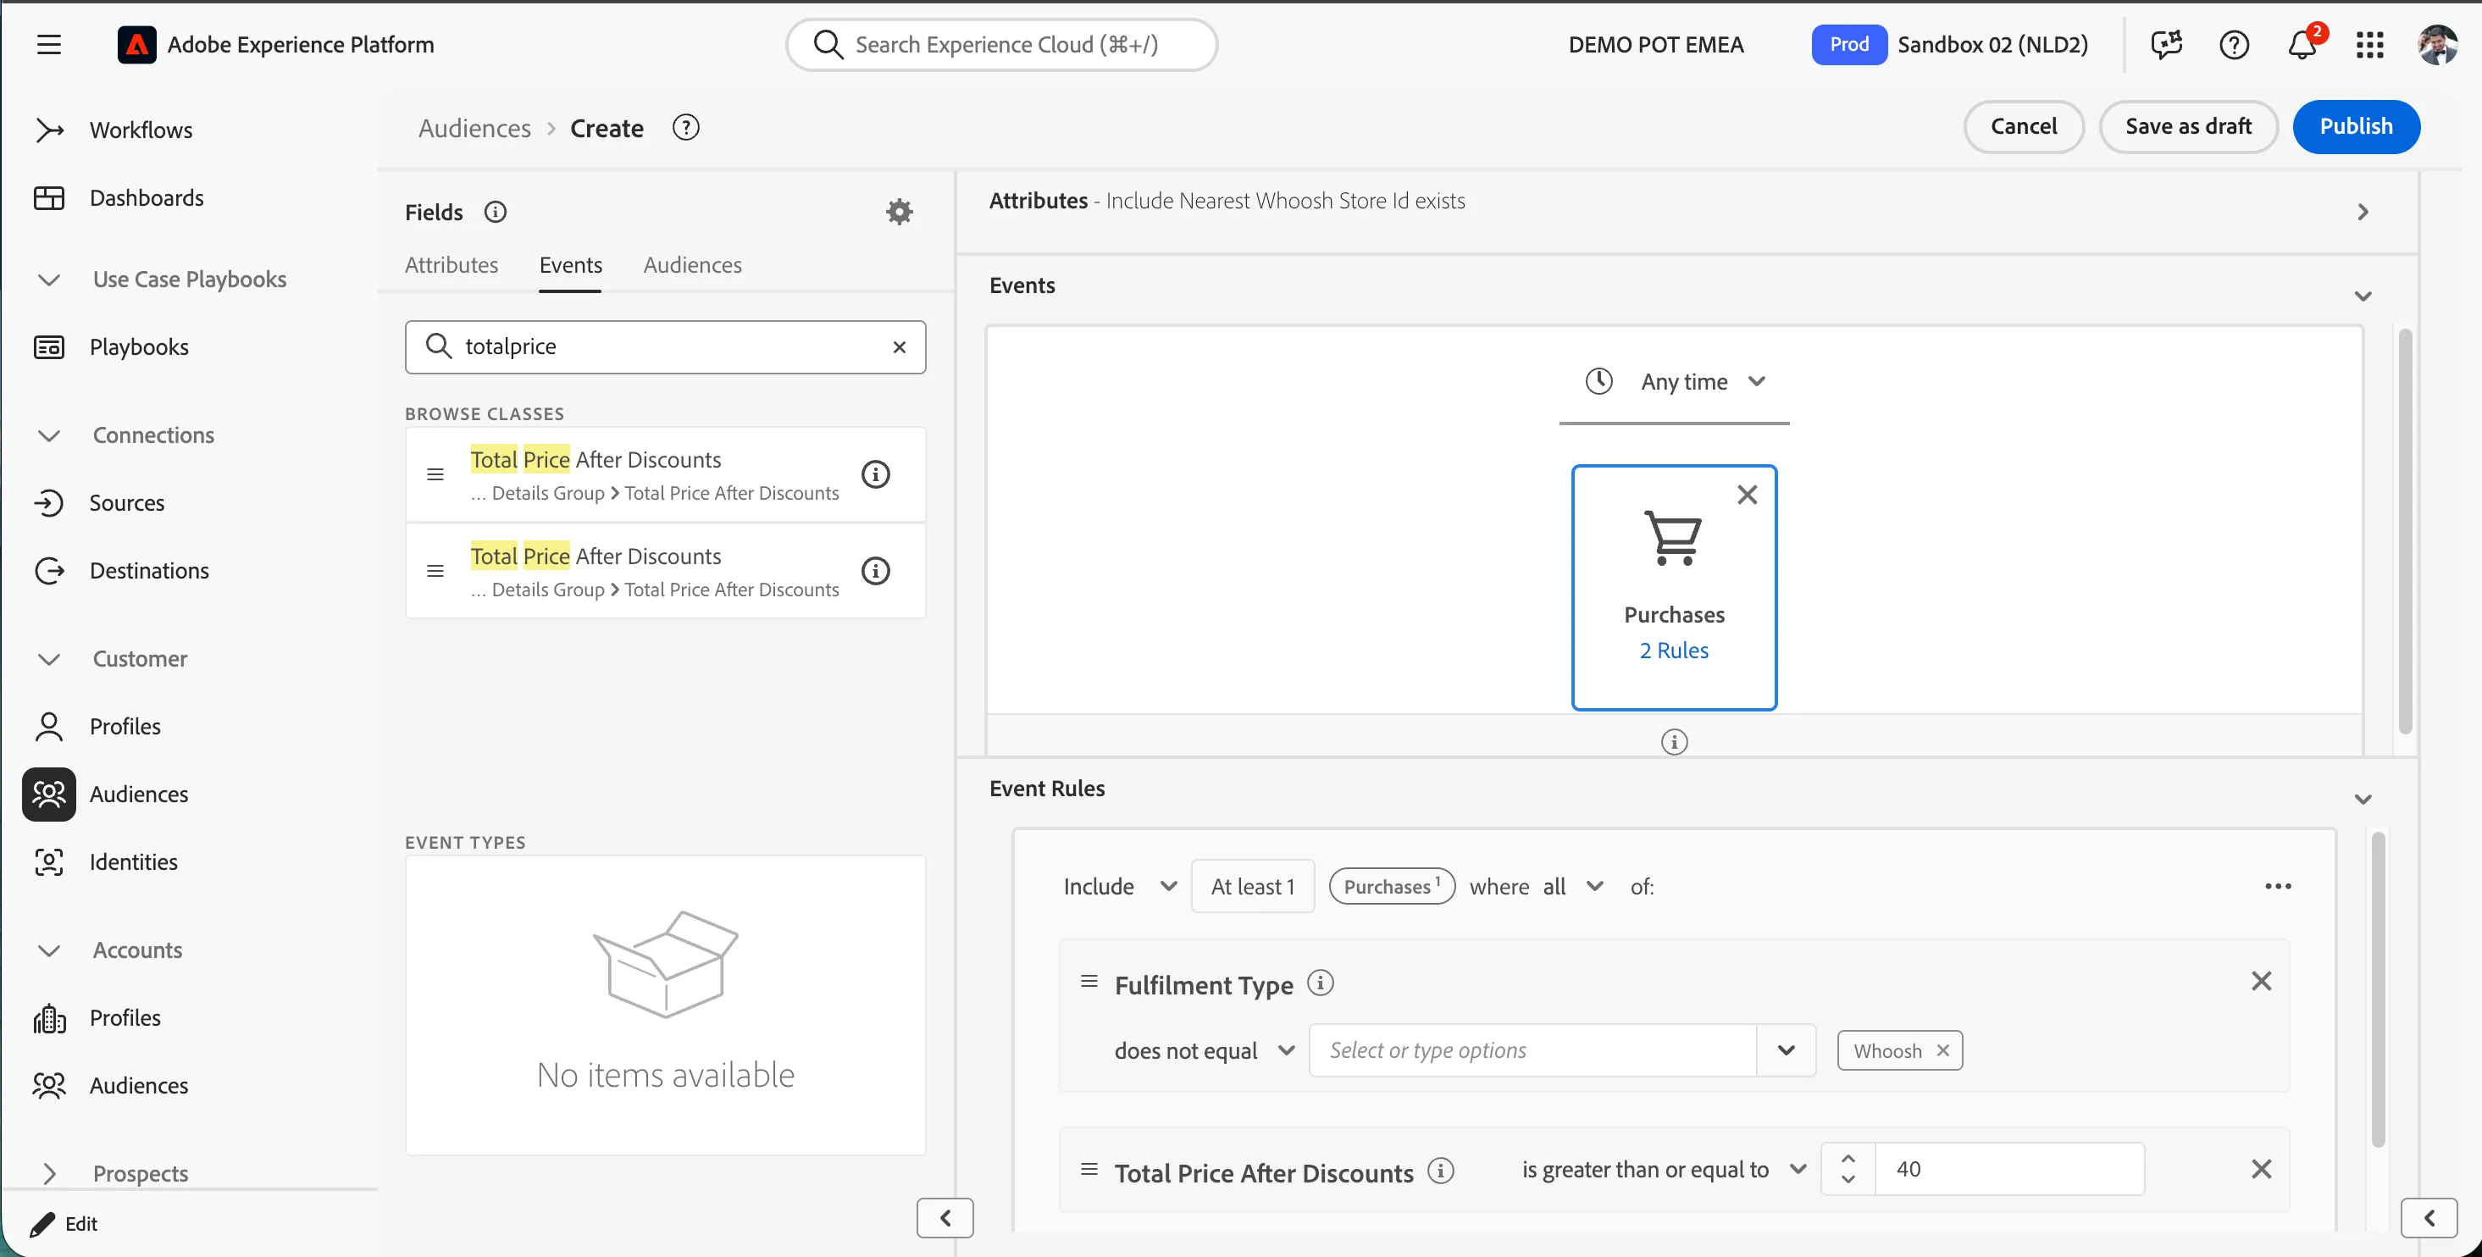
Task: Open the app switcher grid icon
Action: pyautogui.click(x=2369, y=44)
